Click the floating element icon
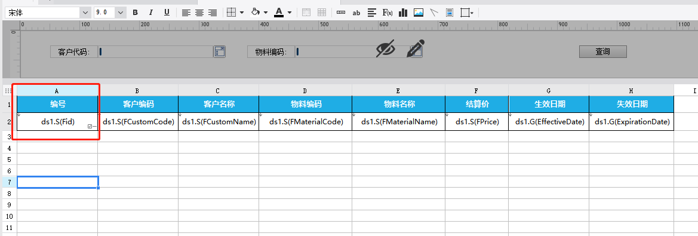Image resolution: width=698 pixels, height=236 pixels. coord(465,13)
